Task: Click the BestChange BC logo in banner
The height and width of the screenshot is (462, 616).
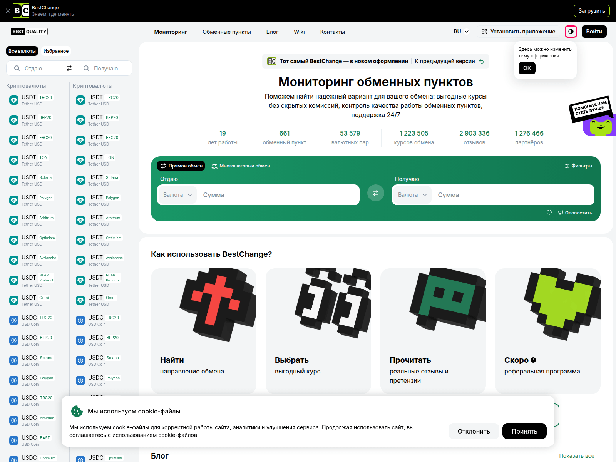Action: click(x=21, y=11)
